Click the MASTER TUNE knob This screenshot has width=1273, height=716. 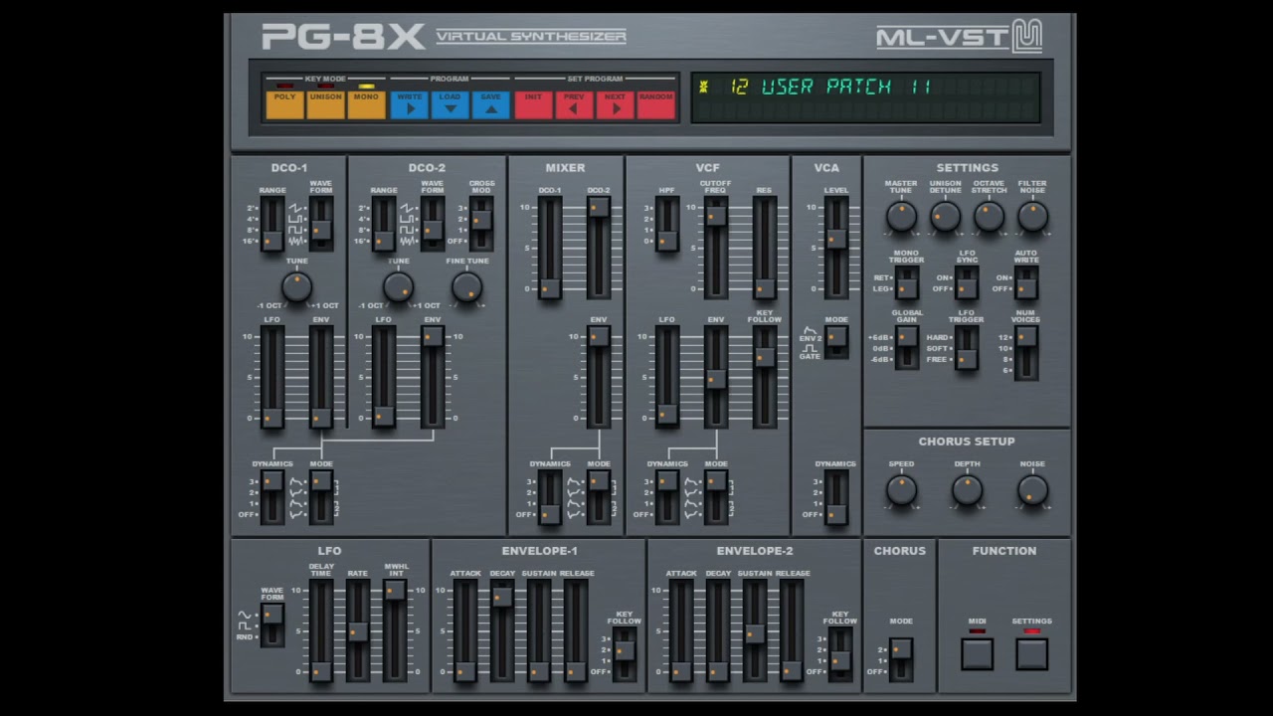(901, 216)
